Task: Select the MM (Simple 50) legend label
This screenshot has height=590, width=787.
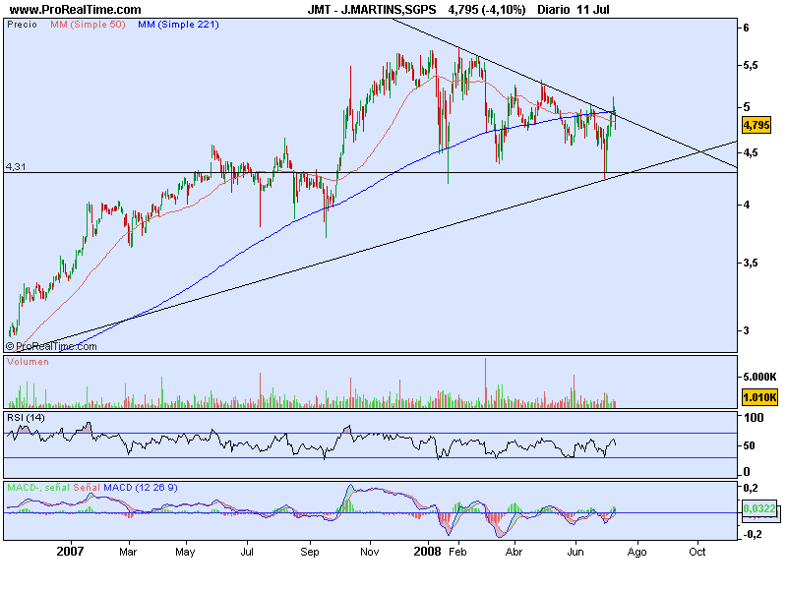Action: [x=88, y=25]
